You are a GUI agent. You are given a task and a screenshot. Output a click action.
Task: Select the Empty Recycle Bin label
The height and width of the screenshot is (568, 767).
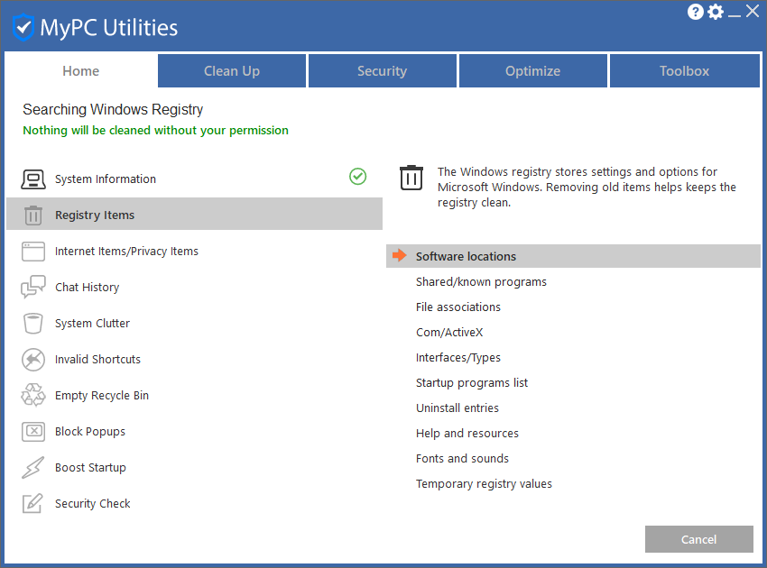point(102,396)
